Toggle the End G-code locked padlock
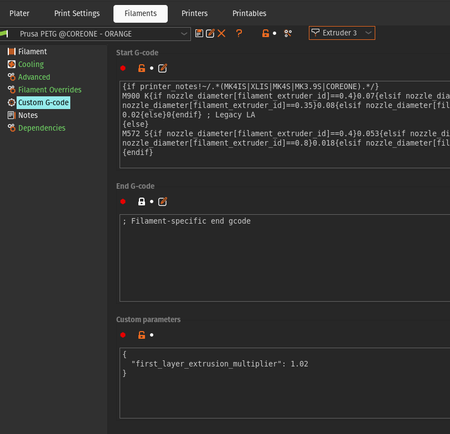Screen dimensions: 450x434 (142, 201)
